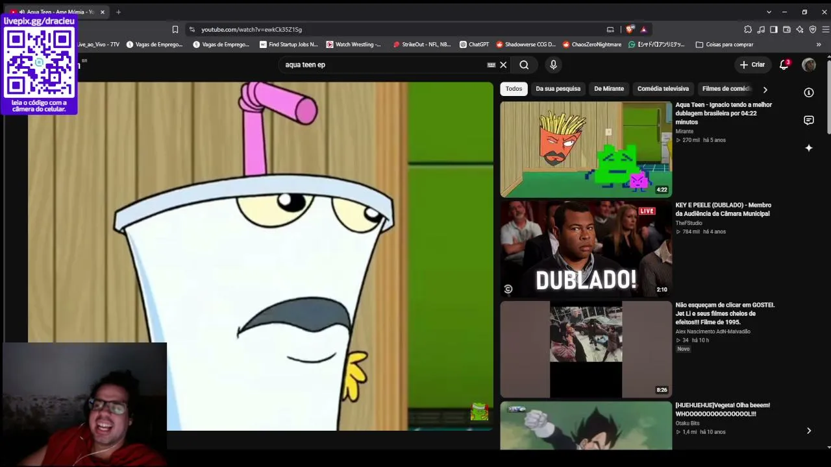Close the Aqua Teen YouTube tab
Viewport: 831px width, 467px height.
102,12
